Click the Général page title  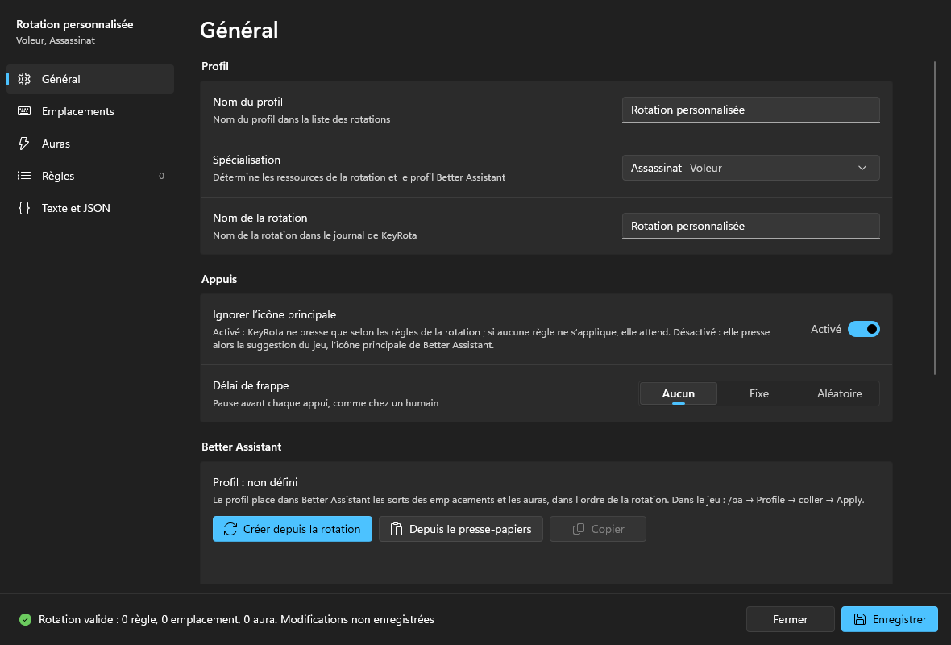tap(239, 31)
